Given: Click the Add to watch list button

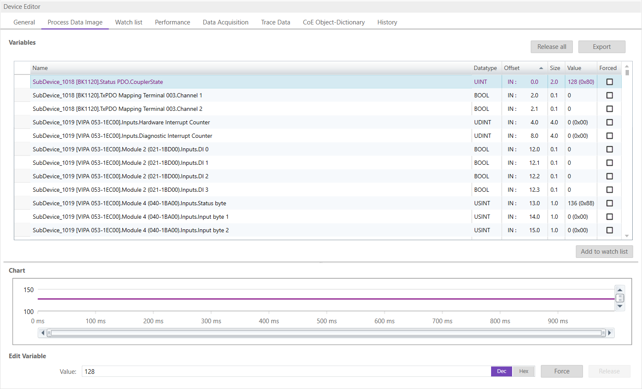Looking at the screenshot, I should click(604, 252).
